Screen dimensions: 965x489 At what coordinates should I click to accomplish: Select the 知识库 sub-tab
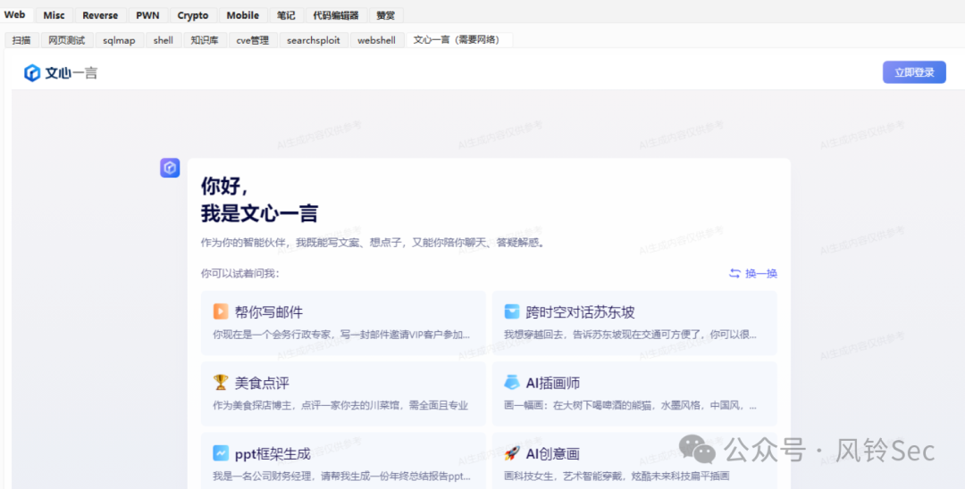pyautogui.click(x=205, y=40)
